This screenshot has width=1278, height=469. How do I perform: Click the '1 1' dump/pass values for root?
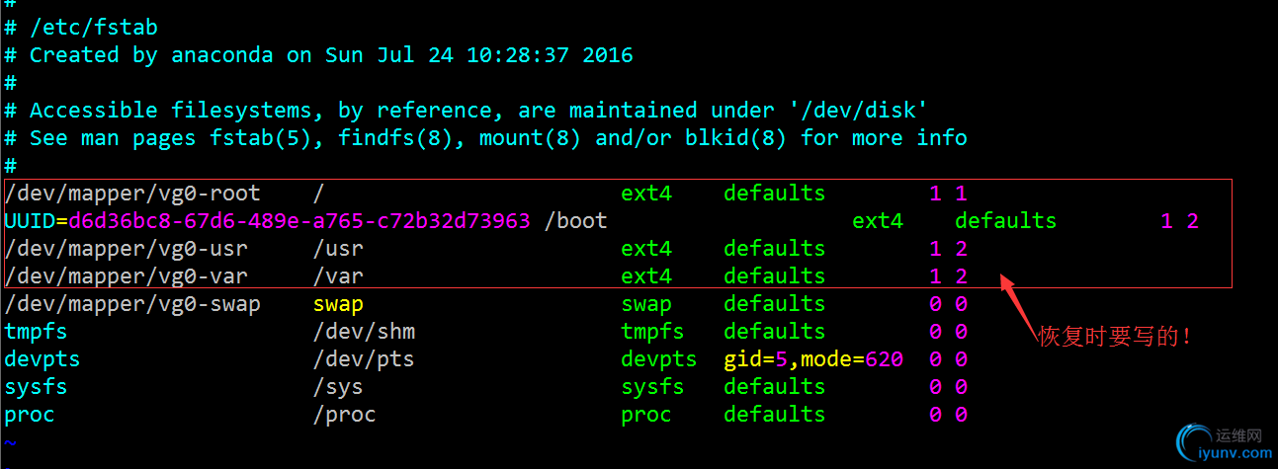(x=948, y=194)
